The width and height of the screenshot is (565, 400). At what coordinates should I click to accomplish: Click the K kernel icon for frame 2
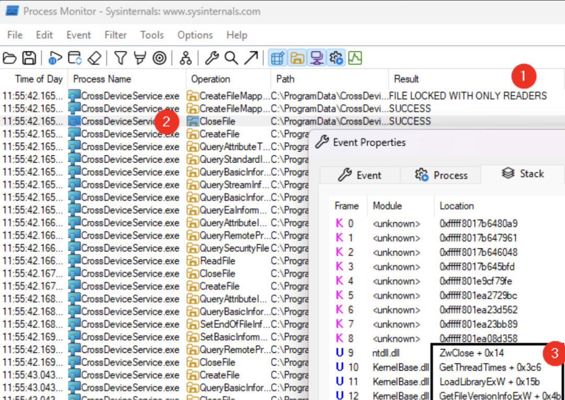coord(340,253)
